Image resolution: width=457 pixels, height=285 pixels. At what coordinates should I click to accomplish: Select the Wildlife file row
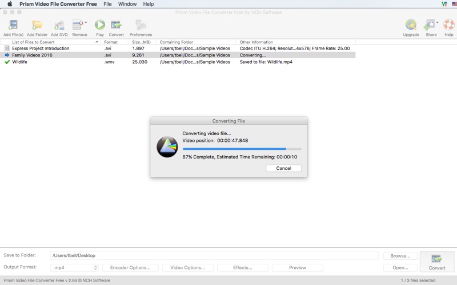tap(178, 62)
